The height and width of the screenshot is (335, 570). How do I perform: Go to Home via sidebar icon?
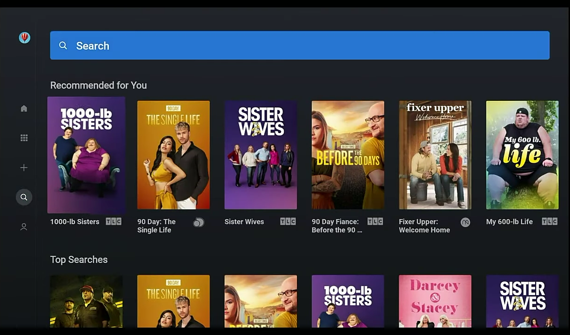[24, 108]
